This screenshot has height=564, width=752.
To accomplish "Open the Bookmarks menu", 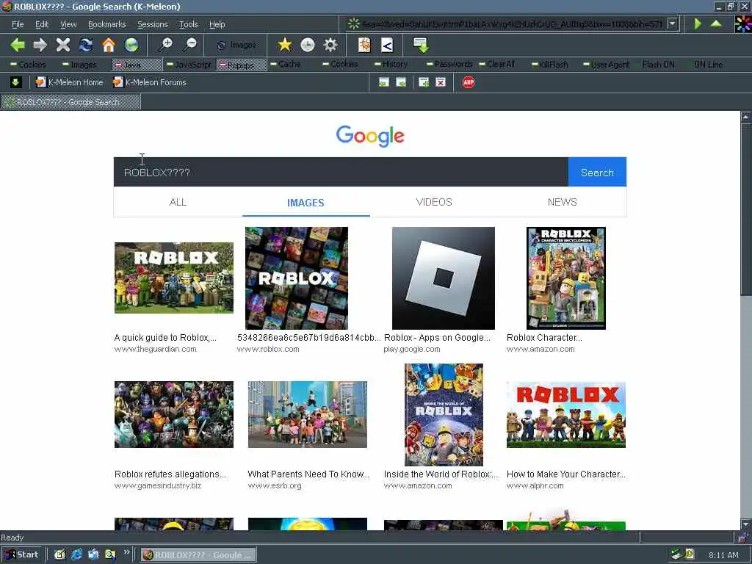I will (x=107, y=24).
